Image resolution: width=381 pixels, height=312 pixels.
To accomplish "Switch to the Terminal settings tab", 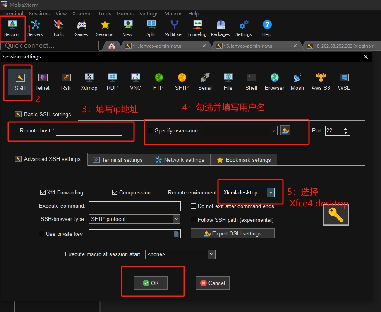I will pyautogui.click(x=118, y=160).
